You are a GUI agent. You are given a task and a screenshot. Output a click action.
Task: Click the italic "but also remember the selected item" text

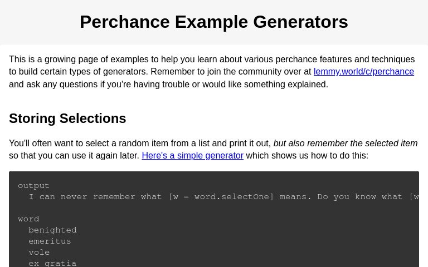345,144
